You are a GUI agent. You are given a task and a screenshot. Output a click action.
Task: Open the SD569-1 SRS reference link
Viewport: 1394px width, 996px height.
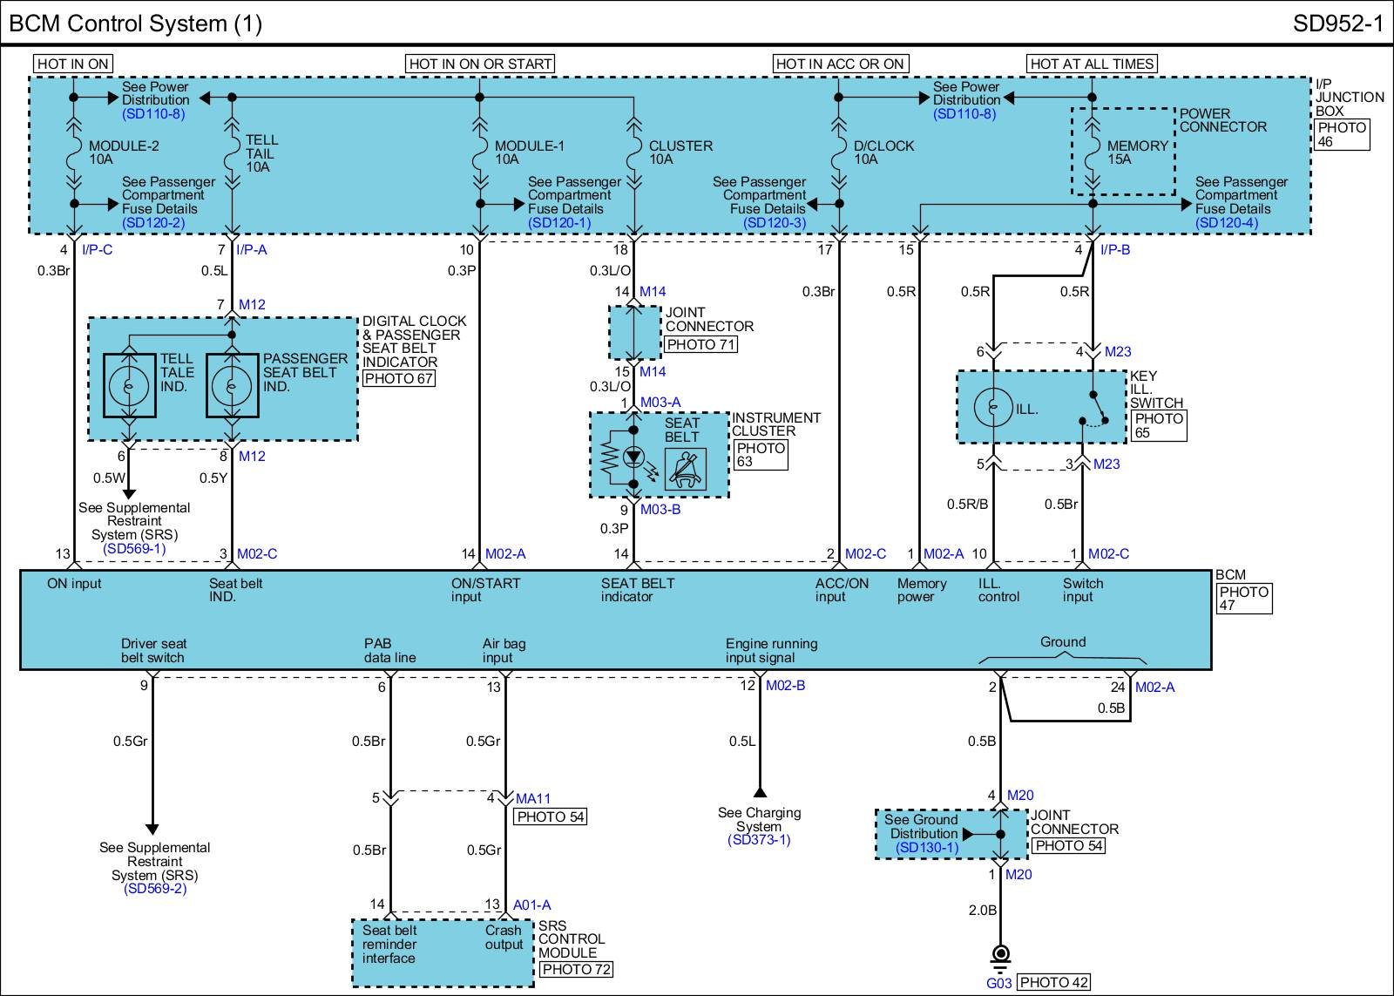[x=133, y=549]
